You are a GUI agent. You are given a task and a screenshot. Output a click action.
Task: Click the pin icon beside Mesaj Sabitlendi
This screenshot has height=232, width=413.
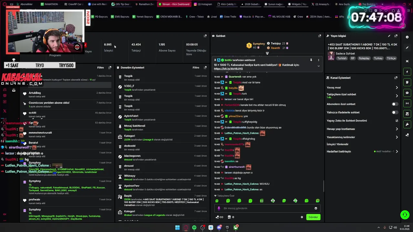tap(120, 127)
